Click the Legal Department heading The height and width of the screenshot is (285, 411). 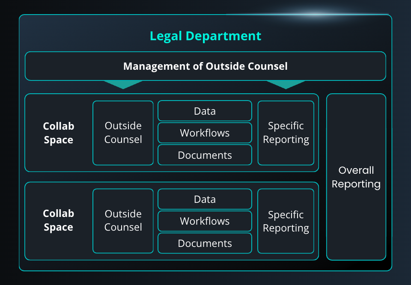(205, 36)
